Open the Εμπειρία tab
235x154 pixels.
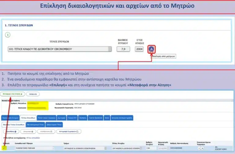coord(62,118)
